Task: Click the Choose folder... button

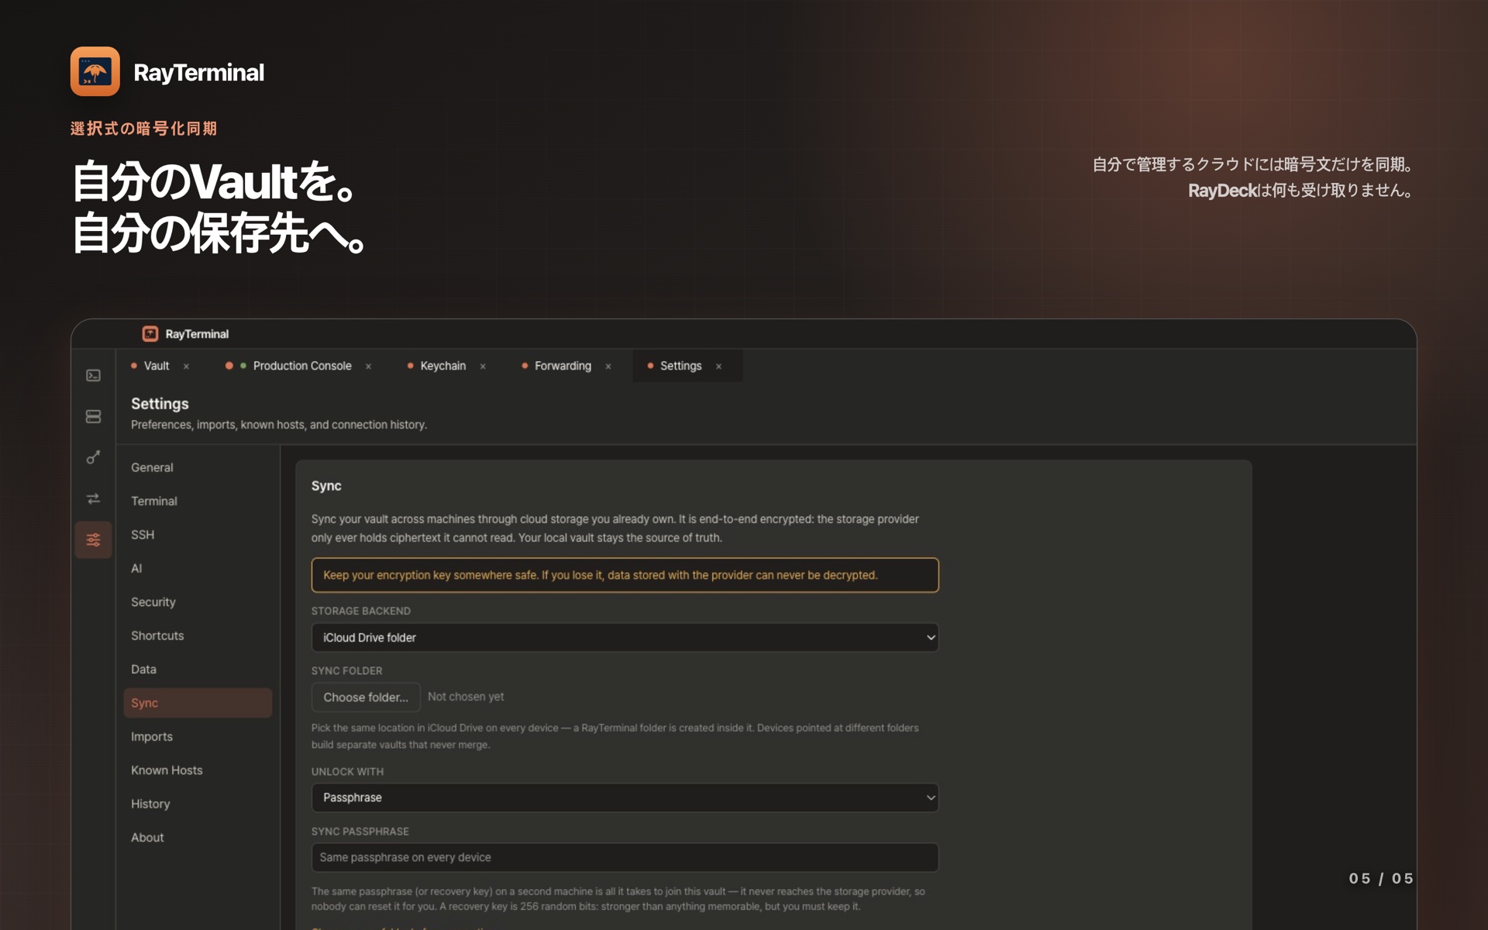Action: point(366,697)
